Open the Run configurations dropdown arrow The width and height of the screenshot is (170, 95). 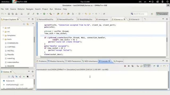pyautogui.click(x=47, y=14)
